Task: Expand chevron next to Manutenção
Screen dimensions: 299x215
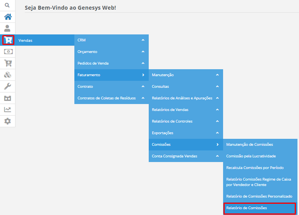Action: tap(217, 75)
